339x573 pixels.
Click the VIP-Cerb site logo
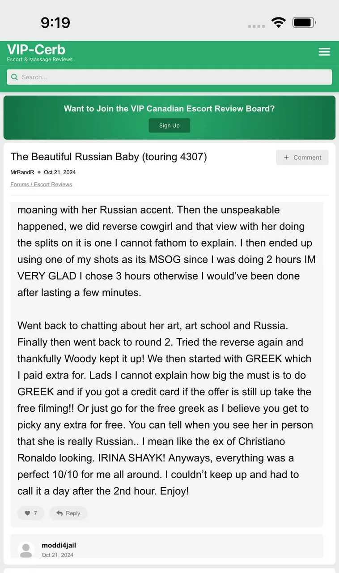[x=36, y=50]
